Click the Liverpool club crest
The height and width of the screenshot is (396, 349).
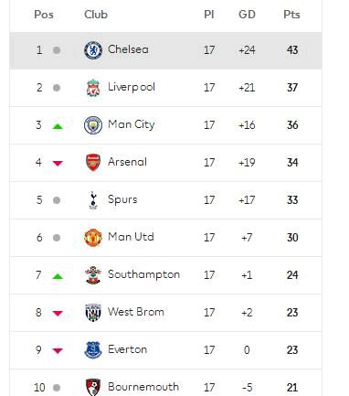point(93,88)
